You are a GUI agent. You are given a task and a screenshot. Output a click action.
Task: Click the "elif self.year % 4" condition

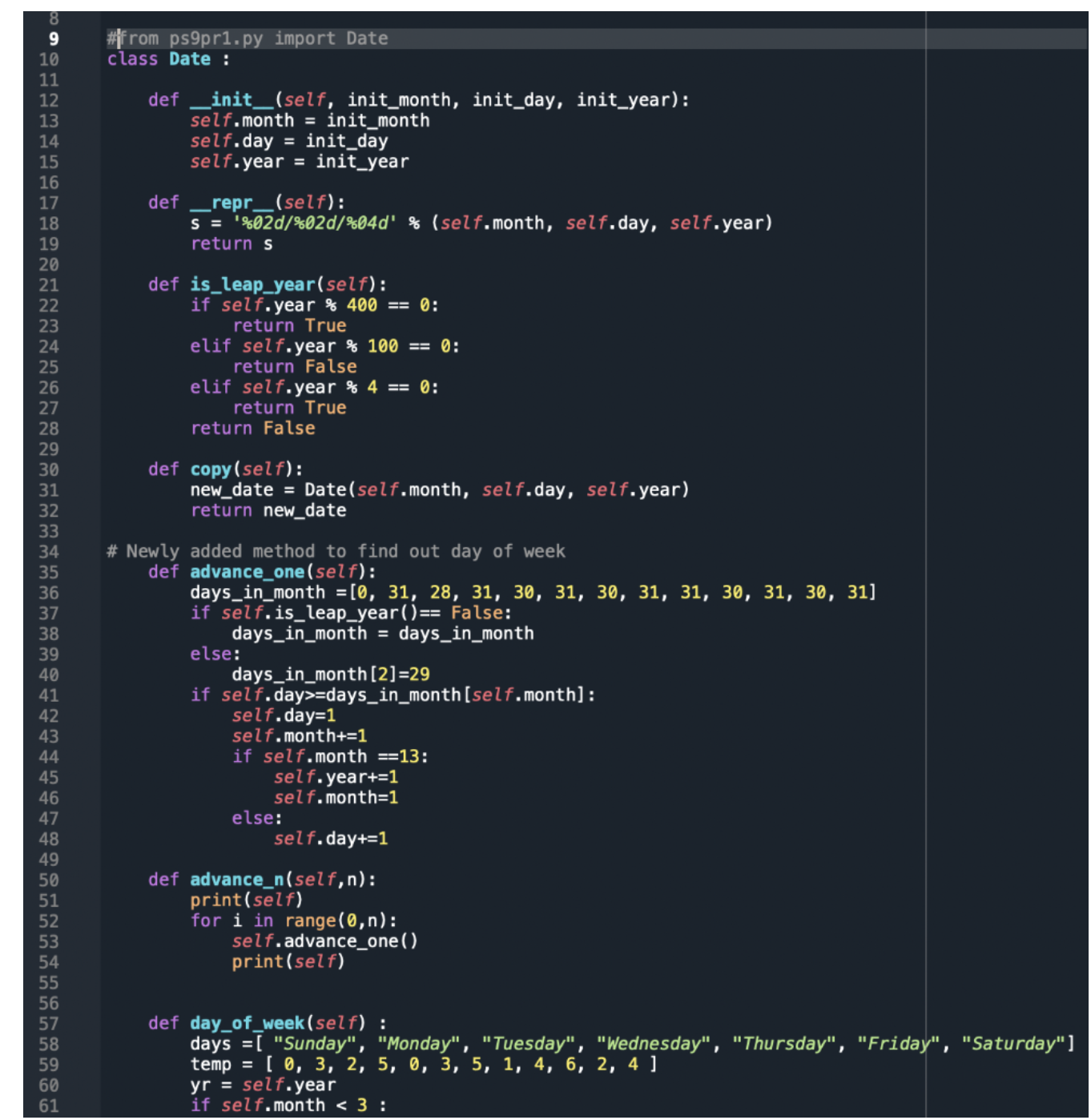[x=315, y=388]
